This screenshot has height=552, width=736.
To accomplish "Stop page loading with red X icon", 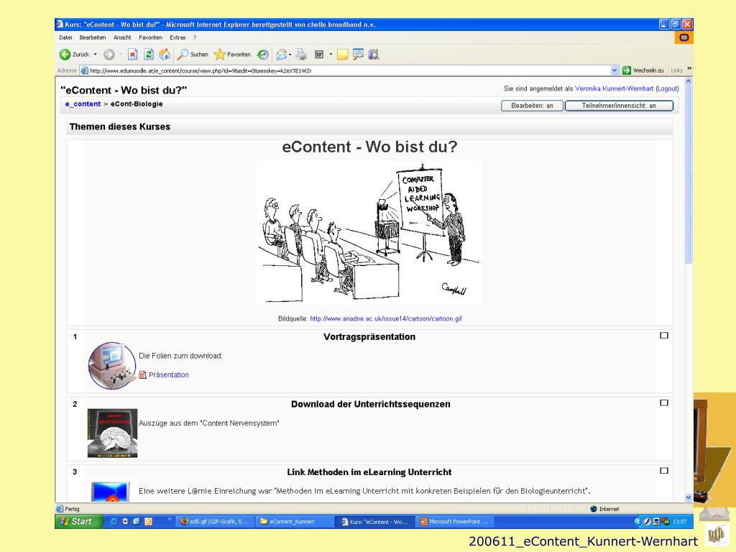I will (133, 55).
